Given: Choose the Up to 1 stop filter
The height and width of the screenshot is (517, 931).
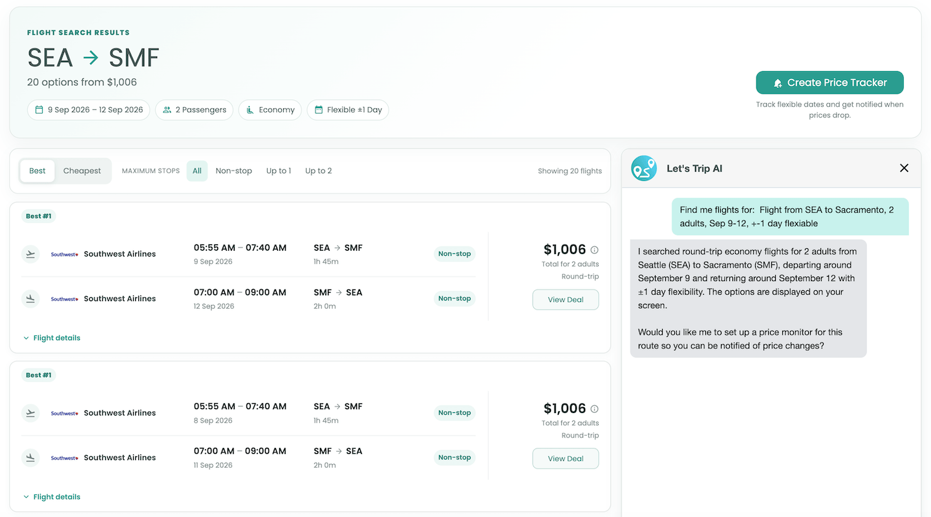Looking at the screenshot, I should pyautogui.click(x=279, y=171).
